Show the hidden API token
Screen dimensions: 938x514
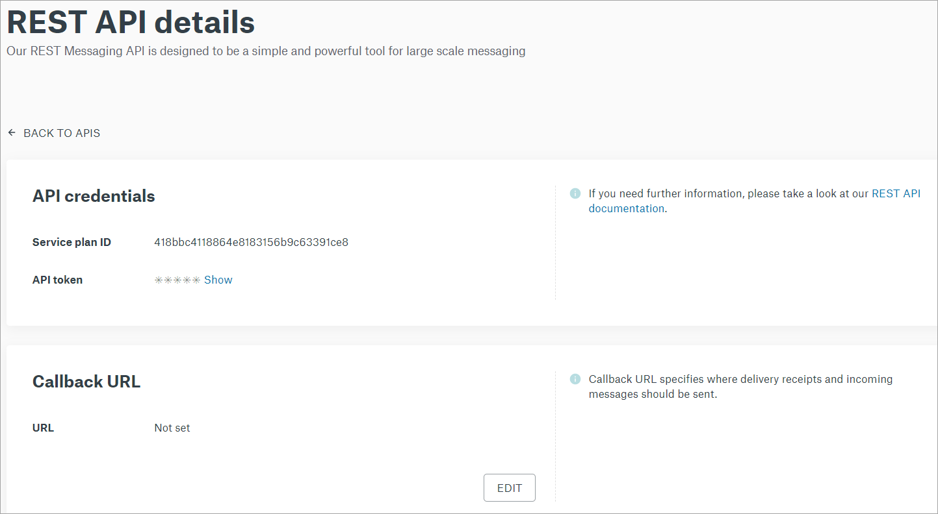pyautogui.click(x=218, y=280)
